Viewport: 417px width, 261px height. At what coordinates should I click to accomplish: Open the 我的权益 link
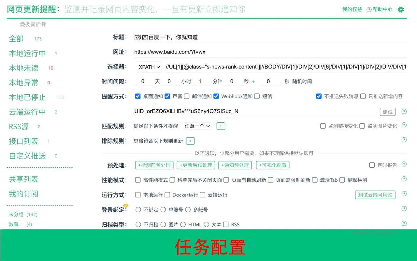[x=352, y=9]
